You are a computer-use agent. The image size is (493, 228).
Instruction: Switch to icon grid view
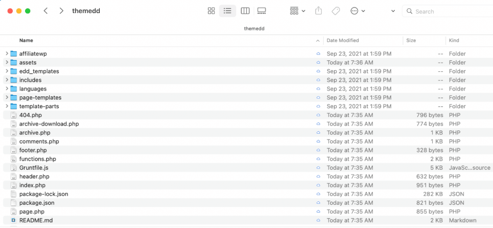tap(212, 11)
